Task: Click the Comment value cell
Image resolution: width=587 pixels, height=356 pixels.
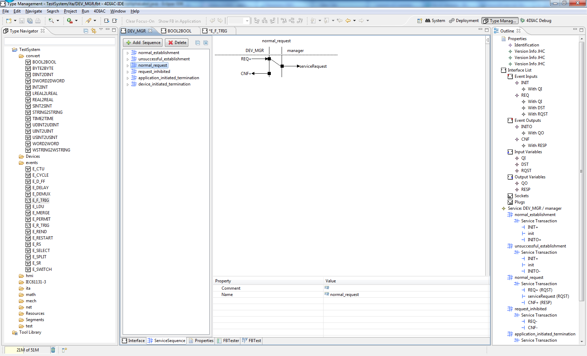Action: coord(406,288)
